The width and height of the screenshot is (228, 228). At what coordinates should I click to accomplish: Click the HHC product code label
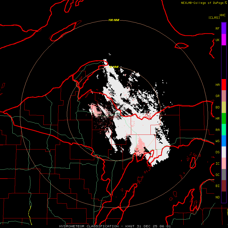(222, 15)
